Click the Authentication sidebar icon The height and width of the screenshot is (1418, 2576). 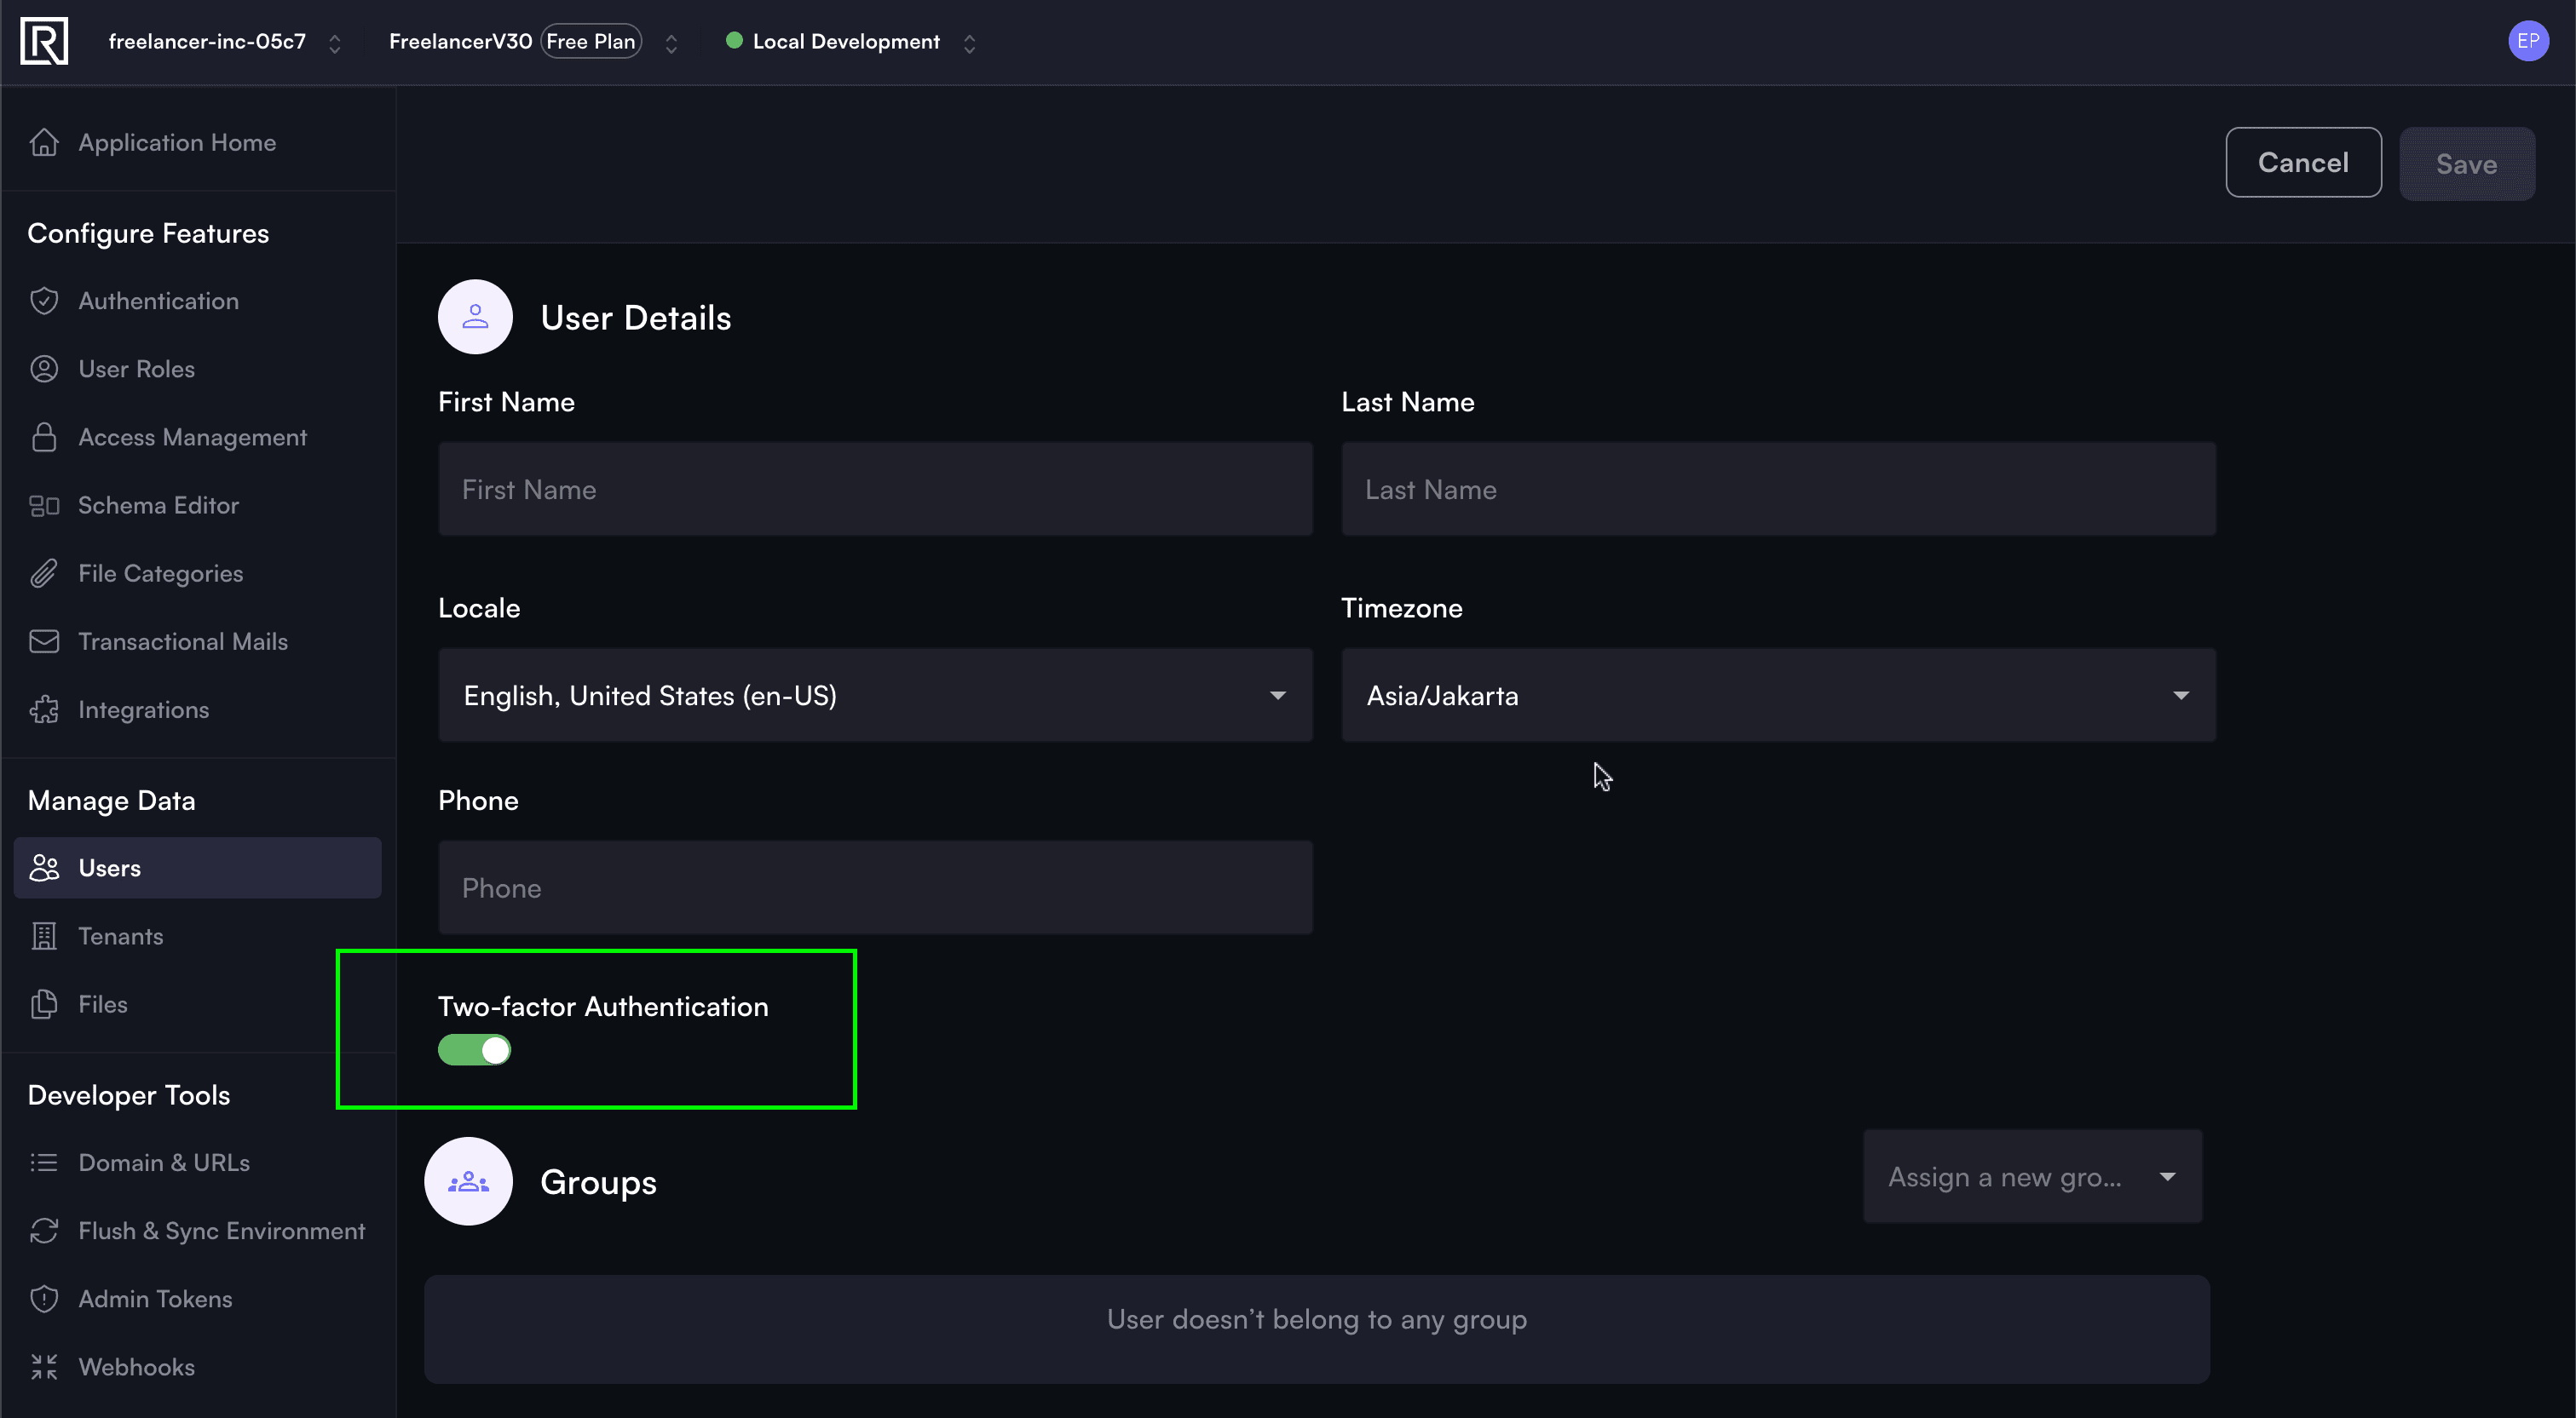45,301
